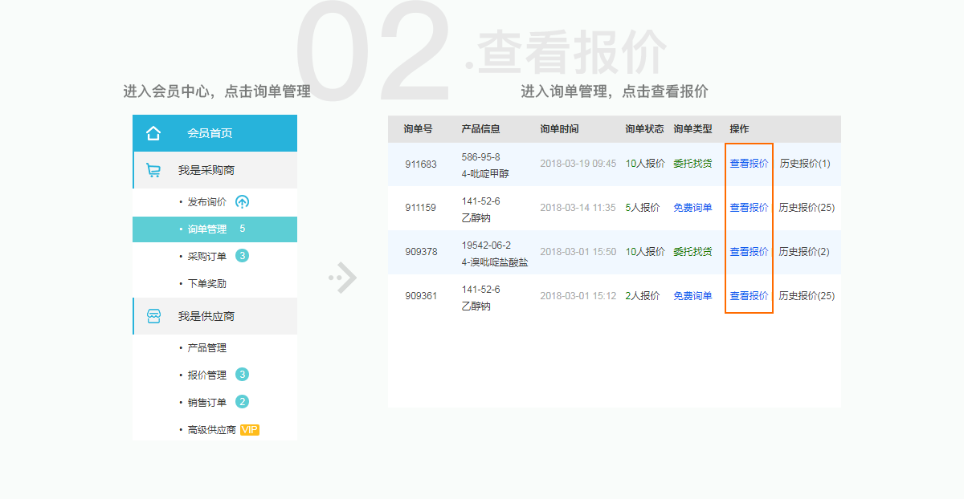Click 10人报价 status in row 909378
The height and width of the screenshot is (499, 964).
[x=645, y=252]
